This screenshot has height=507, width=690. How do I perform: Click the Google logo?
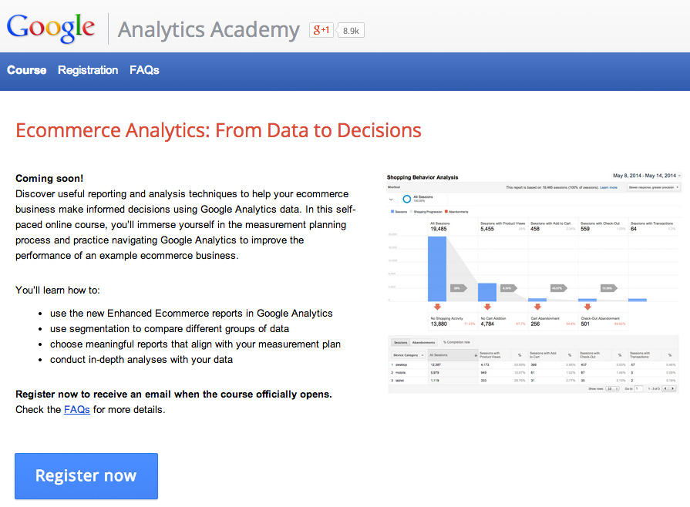51,28
